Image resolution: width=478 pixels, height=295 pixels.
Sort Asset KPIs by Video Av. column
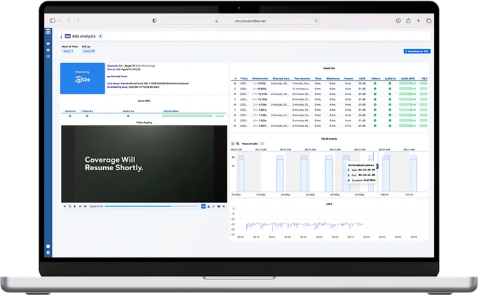87,111
